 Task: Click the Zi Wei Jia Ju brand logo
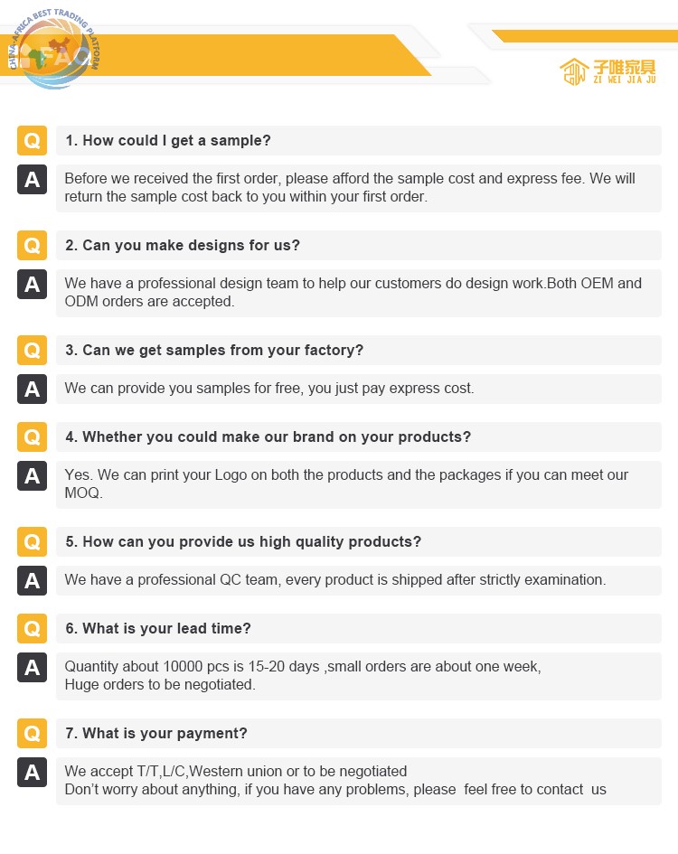click(x=607, y=71)
